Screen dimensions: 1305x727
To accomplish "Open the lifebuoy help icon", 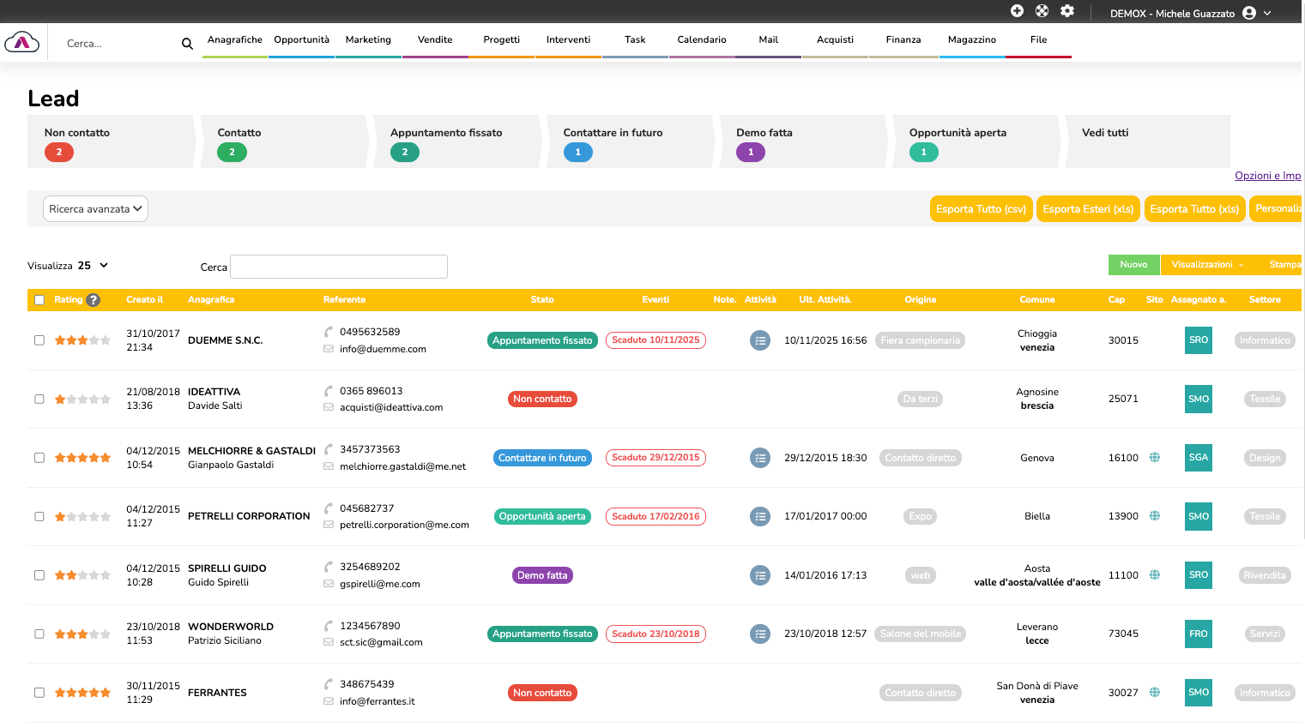I will [x=1042, y=11].
